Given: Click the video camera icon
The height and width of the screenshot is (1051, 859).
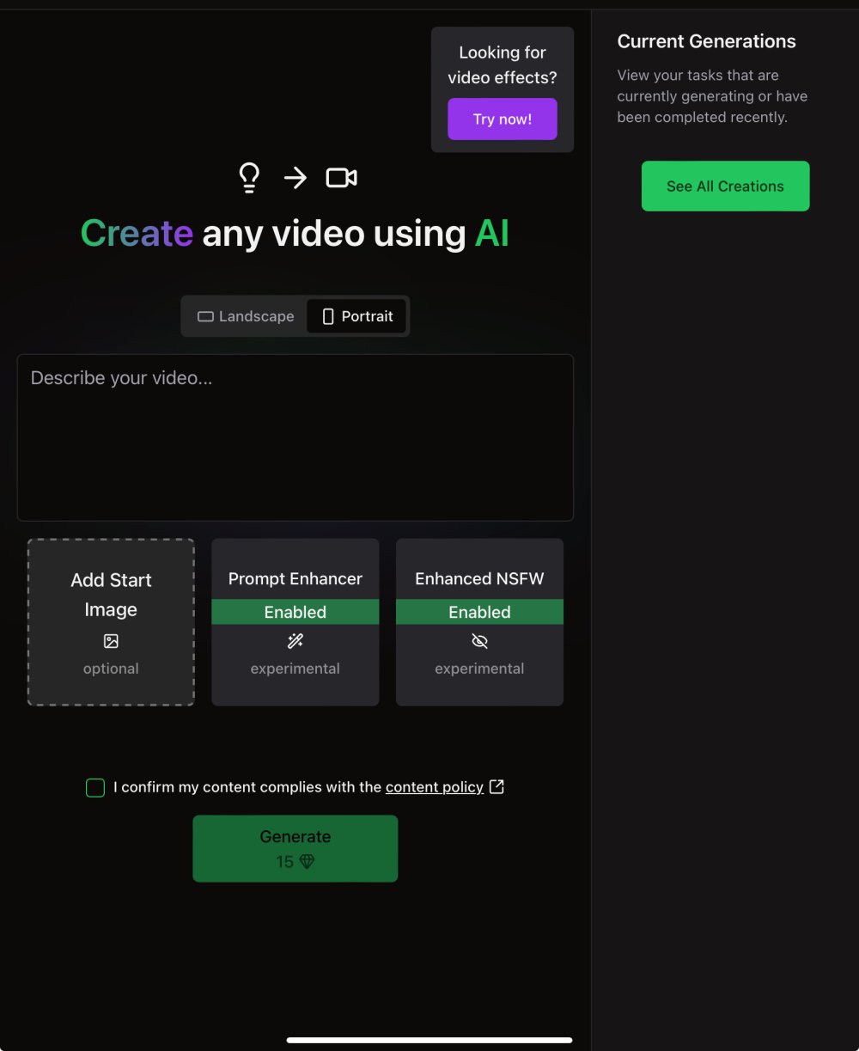Looking at the screenshot, I should point(341,178).
